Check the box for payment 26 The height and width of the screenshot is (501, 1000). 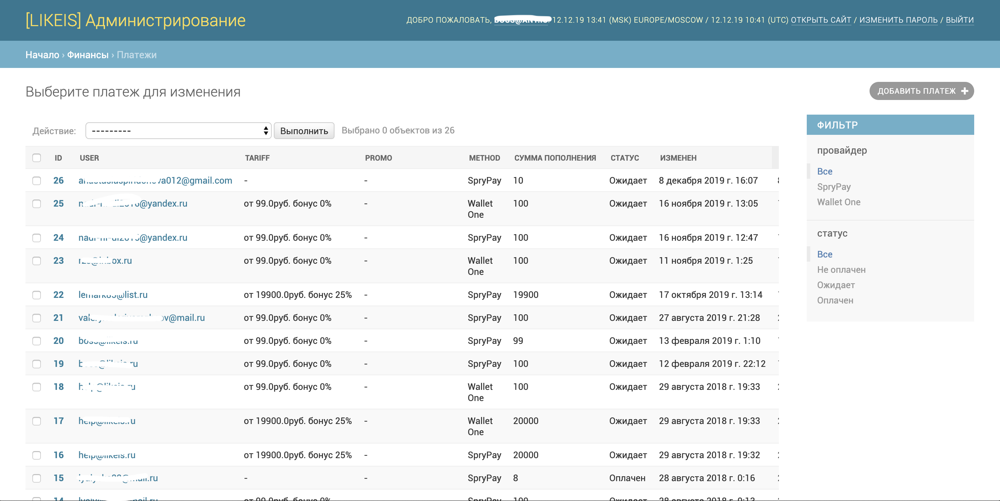(x=37, y=181)
